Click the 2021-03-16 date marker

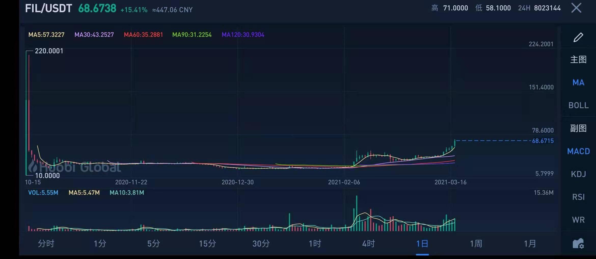450,182
